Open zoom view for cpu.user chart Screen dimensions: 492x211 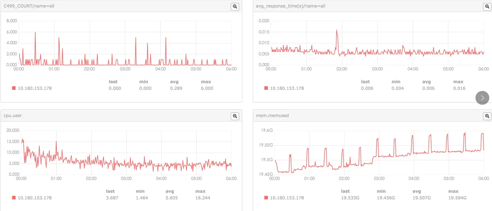point(235,116)
